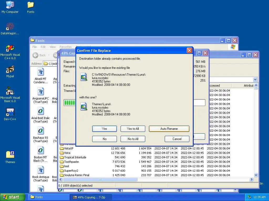This screenshot has width=269, height=201.
Task: Launch the DataWagon desktop shortcut
Action: point(10,29)
